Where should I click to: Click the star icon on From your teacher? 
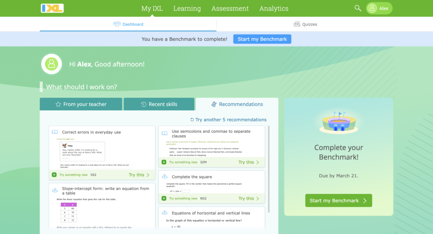(58, 104)
